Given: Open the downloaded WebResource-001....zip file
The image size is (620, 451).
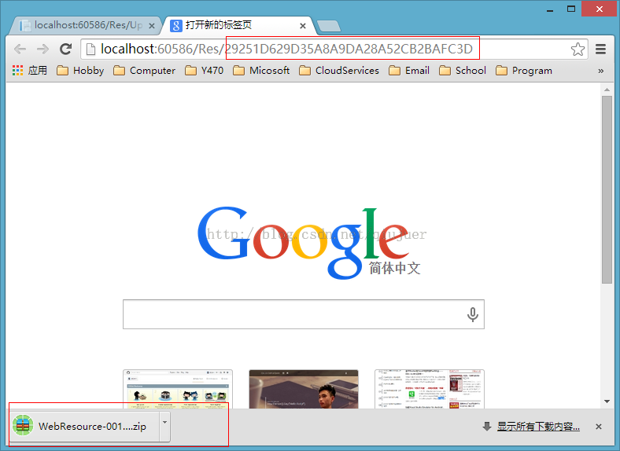Looking at the screenshot, I should [x=85, y=427].
